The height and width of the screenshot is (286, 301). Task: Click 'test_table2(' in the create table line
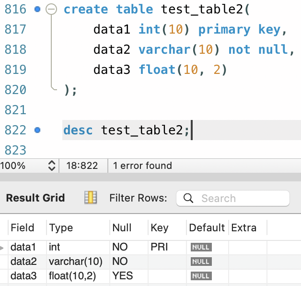pos(206,9)
